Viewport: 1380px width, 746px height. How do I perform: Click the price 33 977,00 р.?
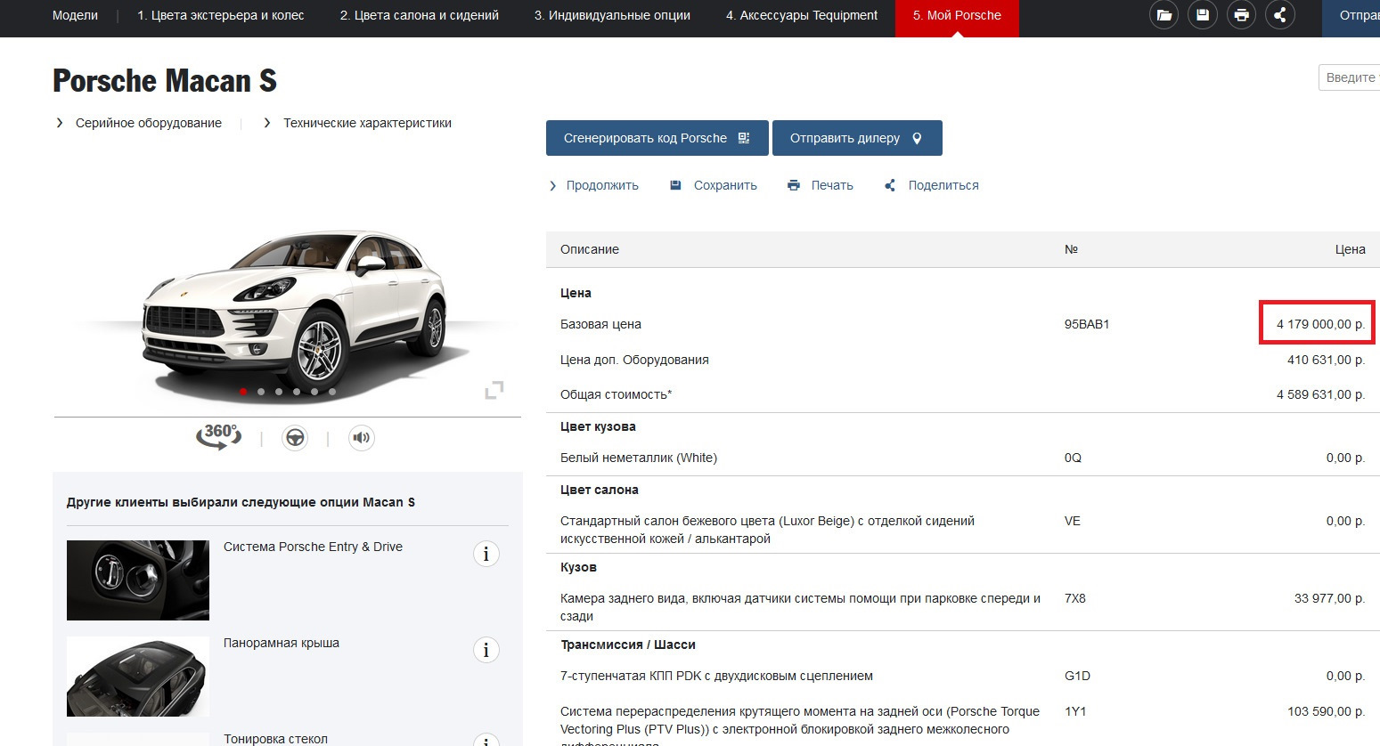coord(1329,598)
